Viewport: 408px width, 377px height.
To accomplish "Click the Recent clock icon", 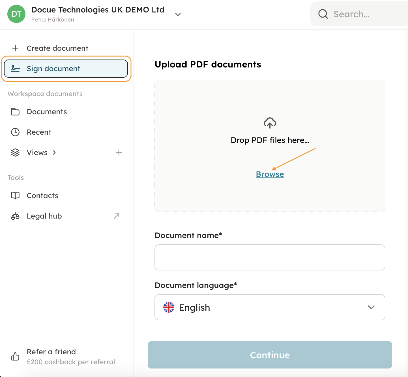I will pyautogui.click(x=15, y=132).
